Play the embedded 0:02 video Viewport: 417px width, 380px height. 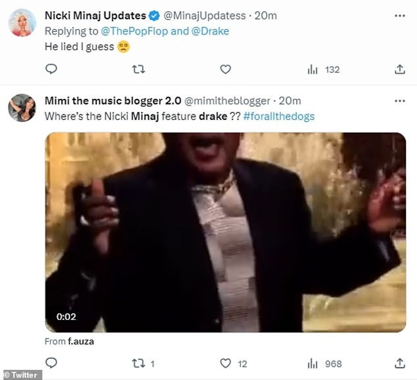coord(226,232)
